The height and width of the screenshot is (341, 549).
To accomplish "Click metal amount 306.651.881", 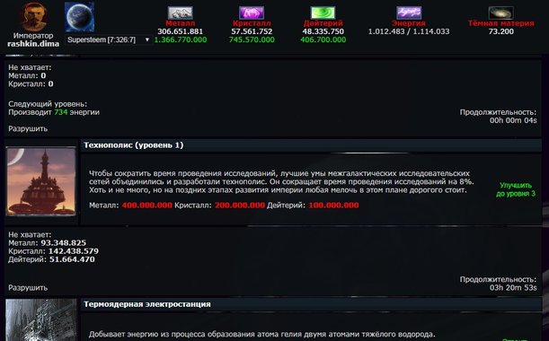I will click(x=181, y=31).
